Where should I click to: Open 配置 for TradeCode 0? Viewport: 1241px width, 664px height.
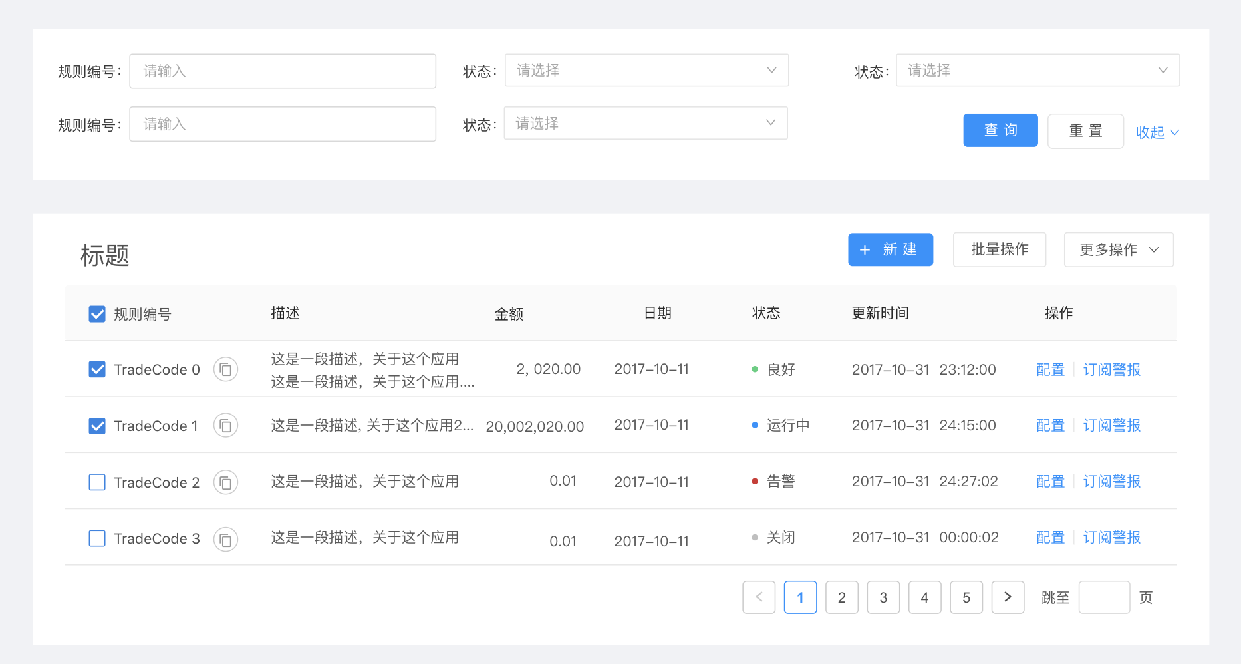point(1050,369)
